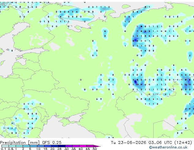Click the legend label '25'
The width and height of the screenshot is (194, 150).
[59, 149]
